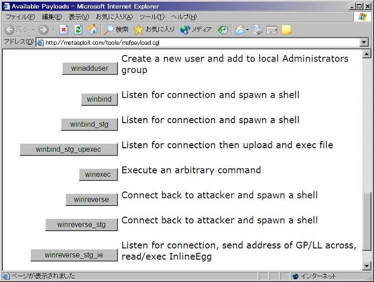Viewport: 374px width, 282px height.
Task: Stop page loading with red X icon
Action: pos(64,30)
